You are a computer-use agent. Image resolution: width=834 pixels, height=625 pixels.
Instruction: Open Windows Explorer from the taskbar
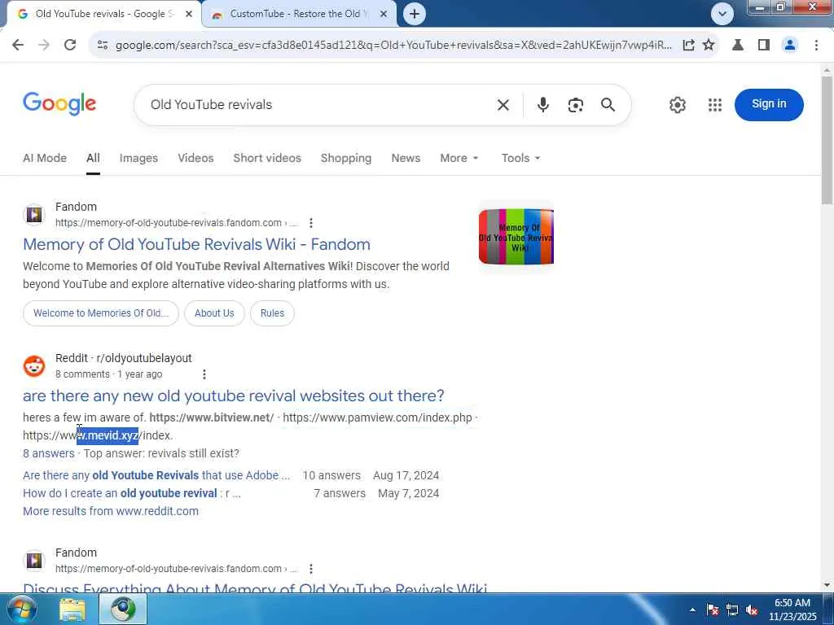tap(72, 609)
